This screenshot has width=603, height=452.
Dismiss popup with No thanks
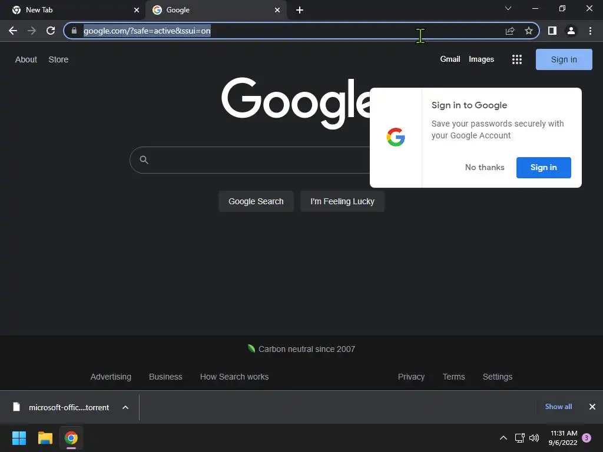485,167
